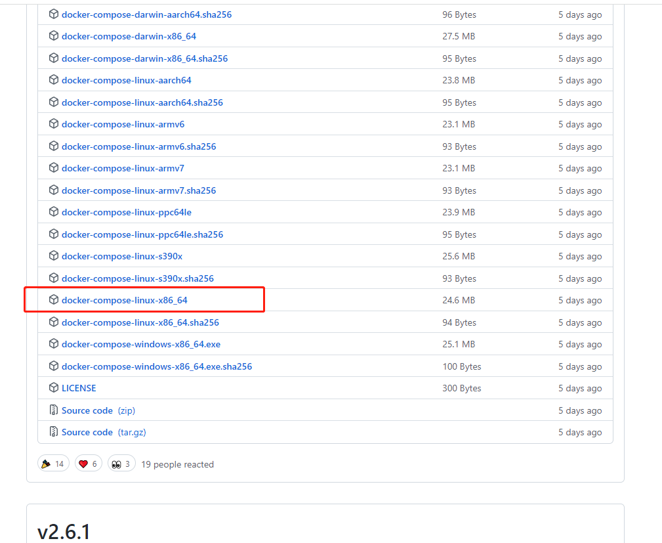The width and height of the screenshot is (662, 543).
Task: Click the 27.5 MB size of darwin-x86_64
Action: [459, 36]
